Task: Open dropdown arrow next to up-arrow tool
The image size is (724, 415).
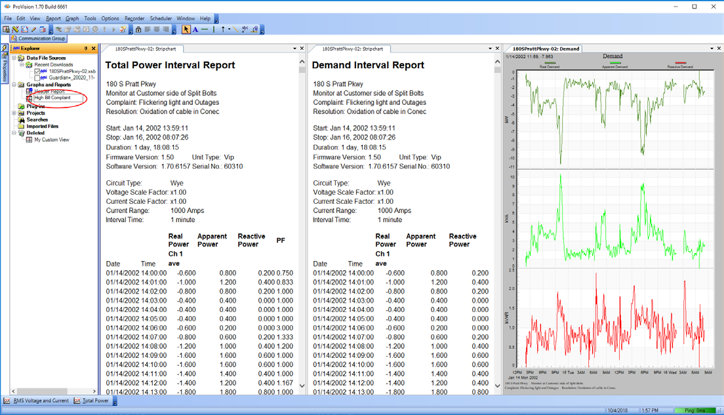Action: click(229, 30)
